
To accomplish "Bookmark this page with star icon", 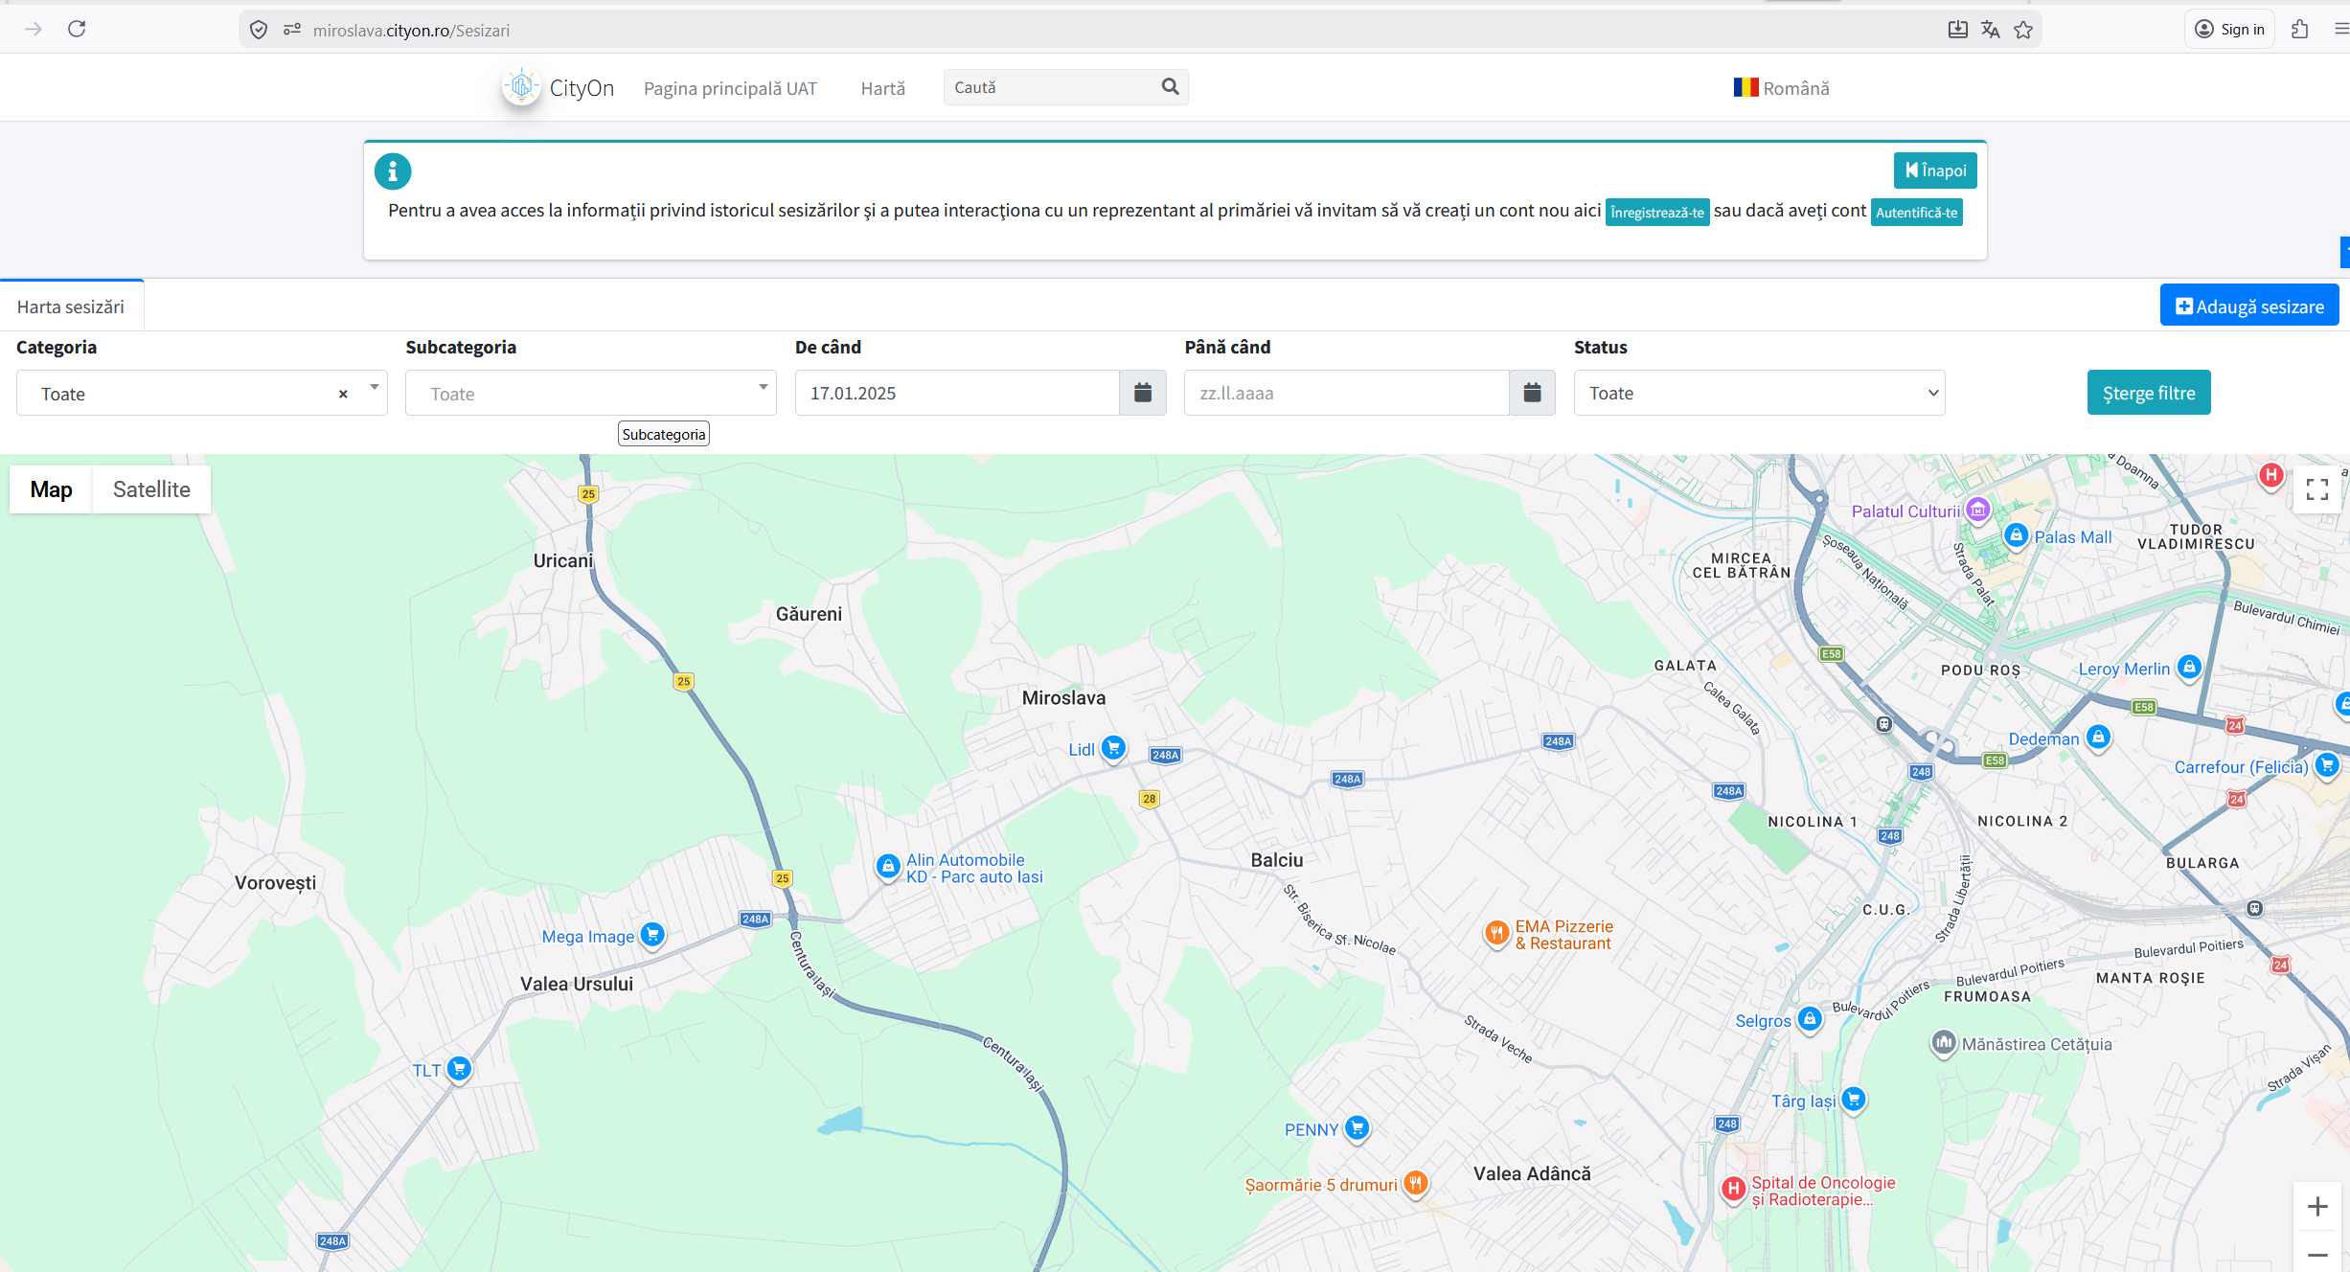I will [2022, 30].
